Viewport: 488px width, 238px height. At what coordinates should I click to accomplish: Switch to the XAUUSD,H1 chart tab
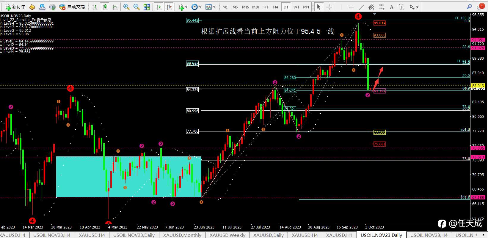coord(339,235)
